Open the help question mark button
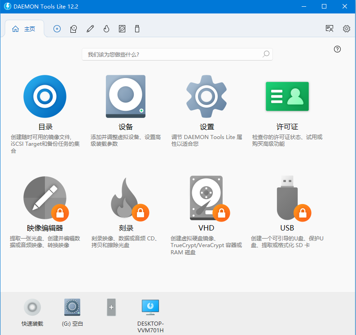This screenshot has width=356, height=335. (338, 49)
